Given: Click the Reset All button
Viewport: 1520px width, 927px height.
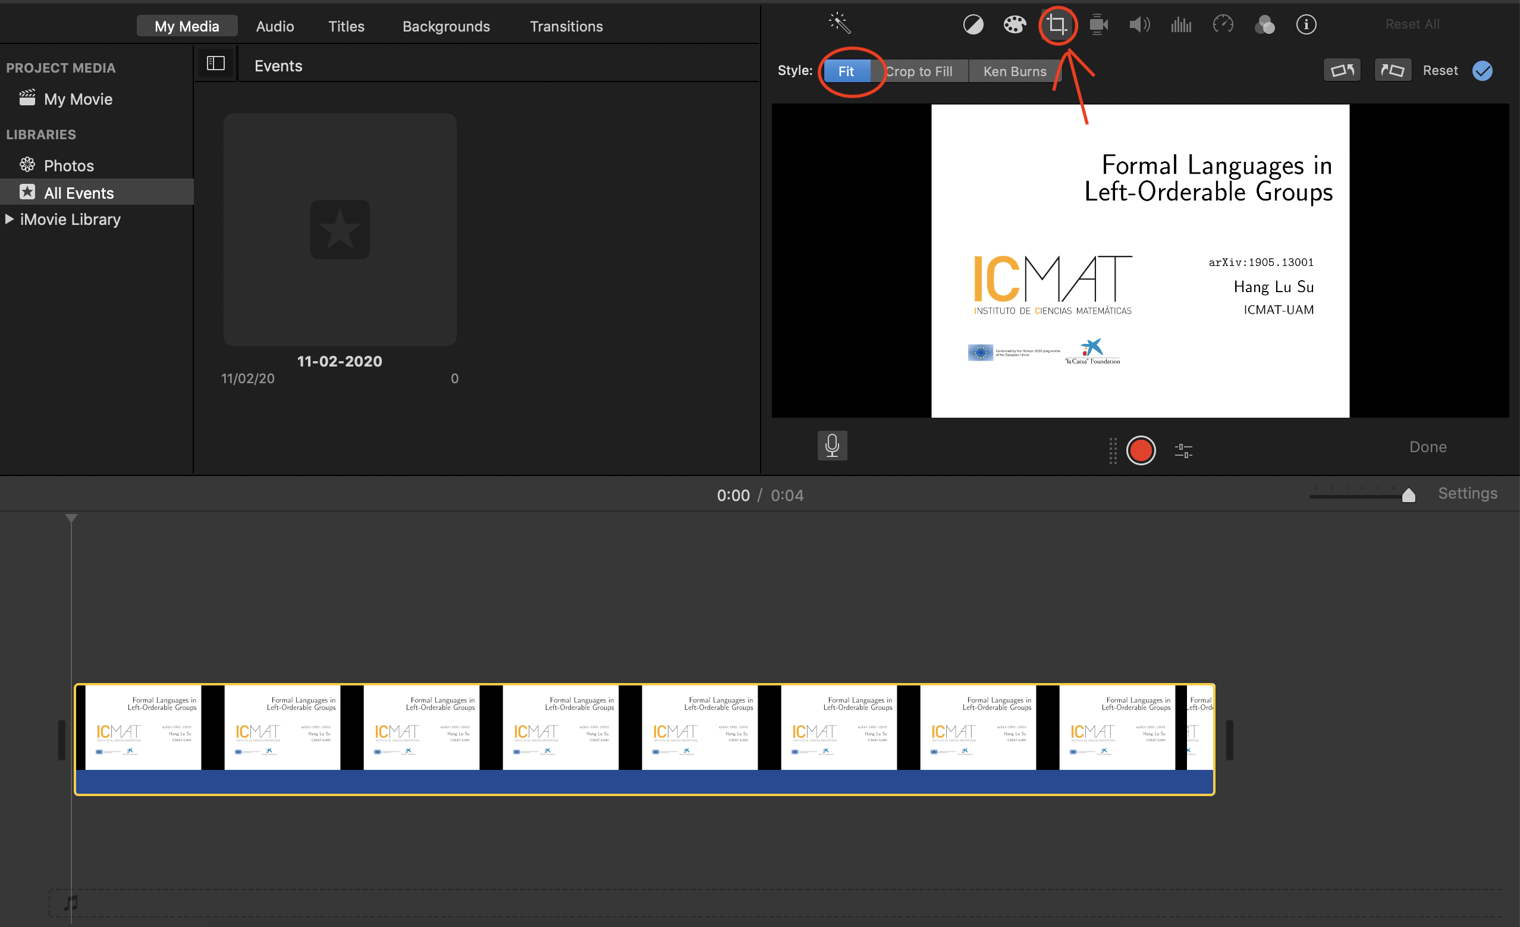Looking at the screenshot, I should click(1412, 24).
